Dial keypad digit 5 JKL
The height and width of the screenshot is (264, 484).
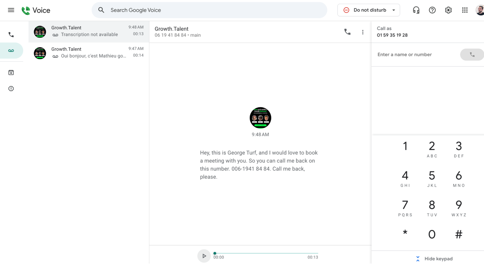pyautogui.click(x=432, y=178)
